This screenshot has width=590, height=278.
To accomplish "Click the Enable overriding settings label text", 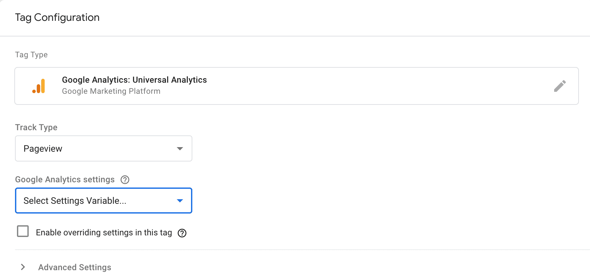I will [x=104, y=232].
